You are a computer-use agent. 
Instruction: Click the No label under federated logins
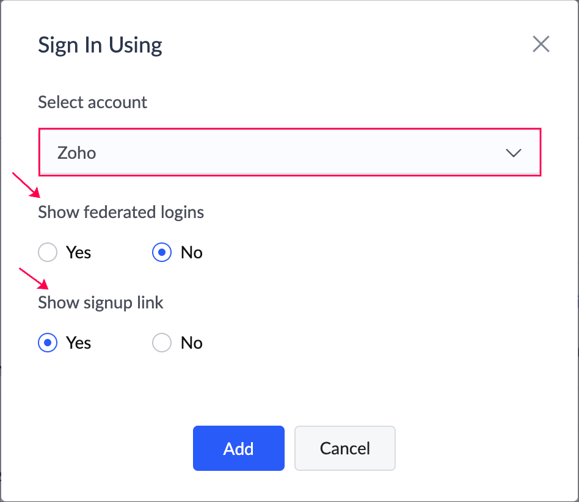pyautogui.click(x=191, y=252)
